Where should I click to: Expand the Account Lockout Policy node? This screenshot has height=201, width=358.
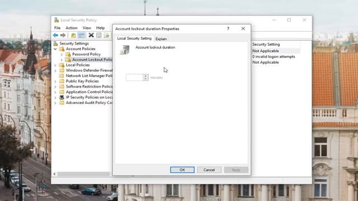point(62,60)
